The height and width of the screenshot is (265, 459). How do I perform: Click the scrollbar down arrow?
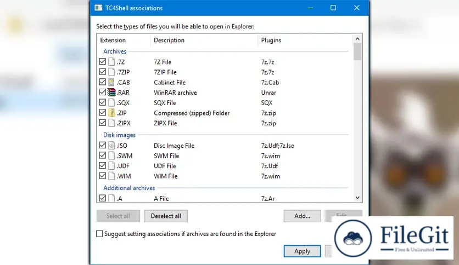point(357,198)
